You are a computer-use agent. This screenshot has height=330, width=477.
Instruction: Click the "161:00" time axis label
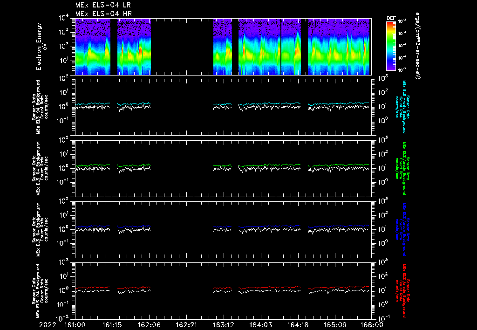(x=75, y=325)
